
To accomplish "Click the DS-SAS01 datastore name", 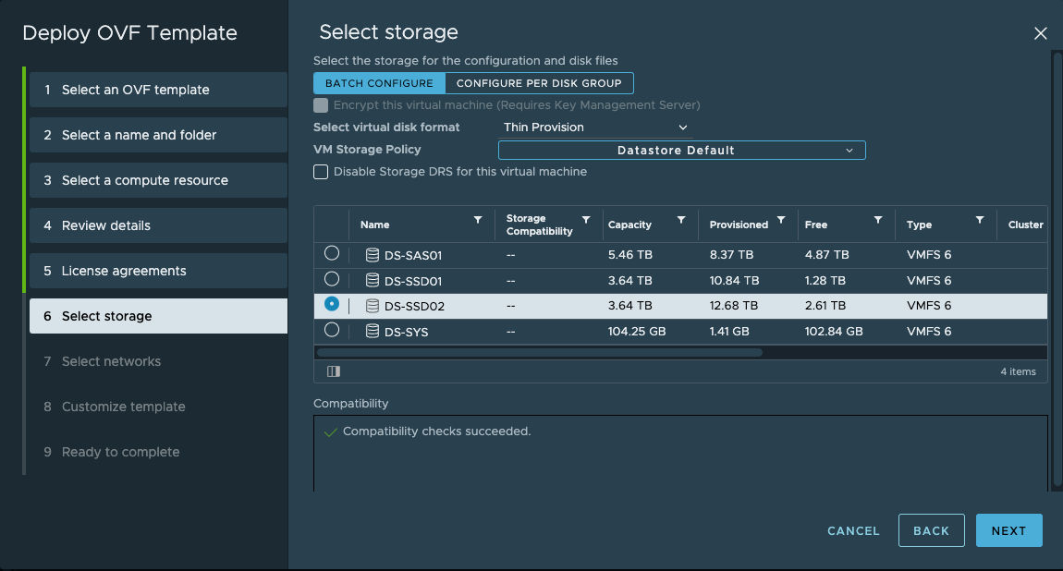I will [413, 255].
